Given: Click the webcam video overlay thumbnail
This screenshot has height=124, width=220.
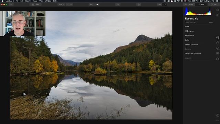Looking at the screenshot, I should coord(23,23).
